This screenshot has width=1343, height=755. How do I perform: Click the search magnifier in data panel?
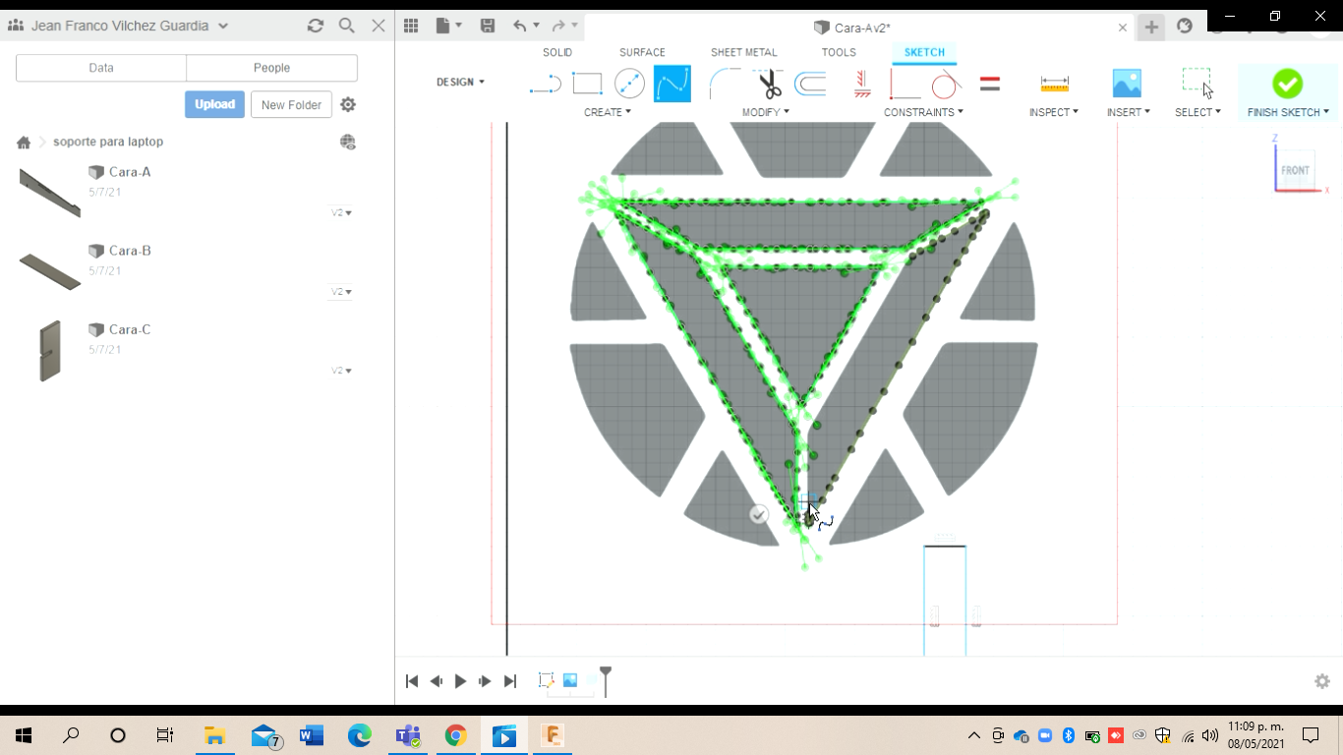tap(347, 26)
